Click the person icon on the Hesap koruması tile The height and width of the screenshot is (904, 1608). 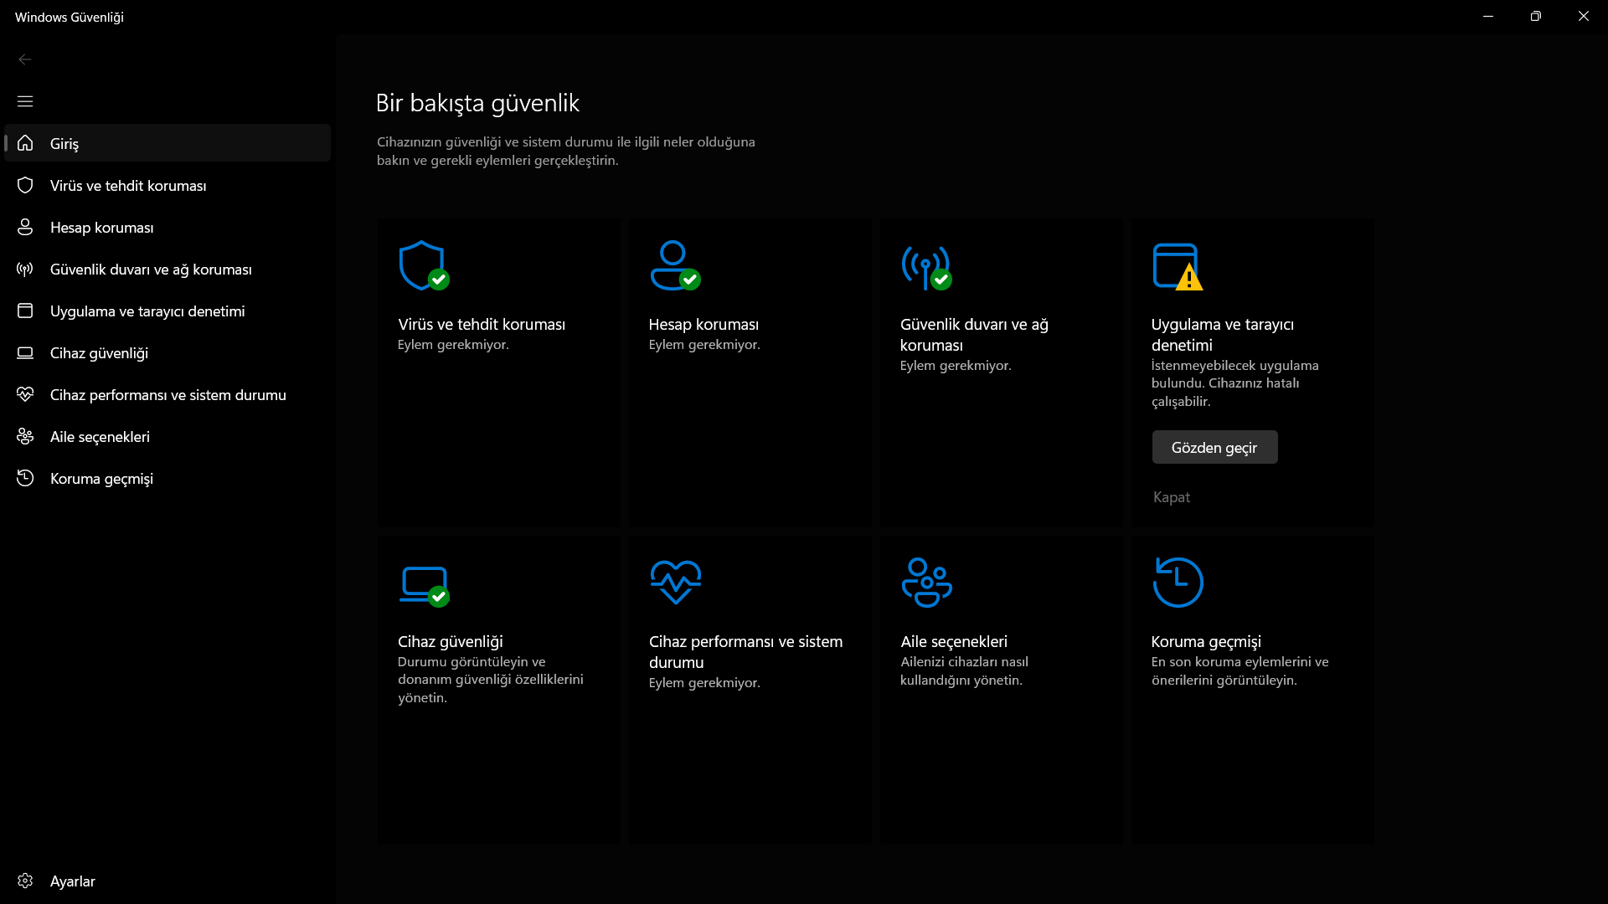pos(673,265)
